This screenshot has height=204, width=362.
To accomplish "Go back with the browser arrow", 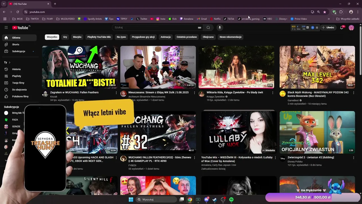I will [4, 12].
